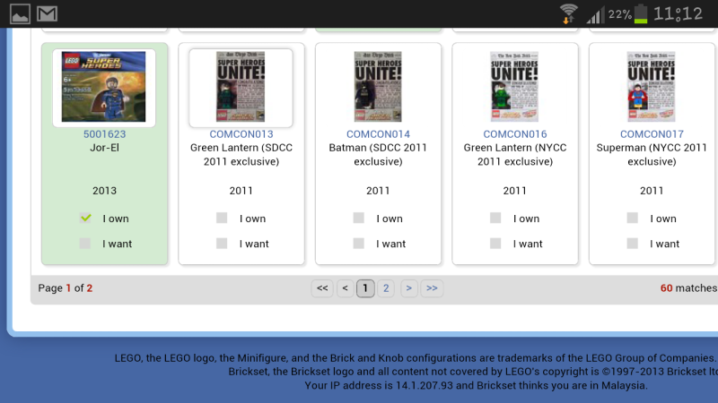Select page 1 in pagination
Image resolution: width=718 pixels, height=403 pixels.
365,288
